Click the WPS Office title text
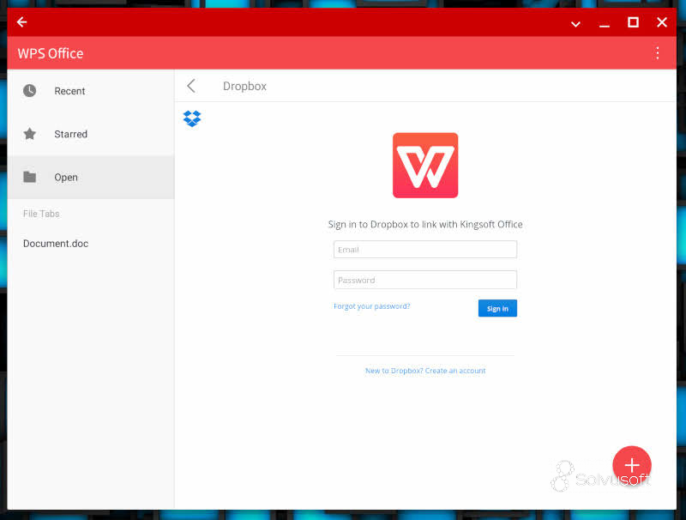The width and height of the screenshot is (686, 520). pyautogui.click(x=51, y=53)
